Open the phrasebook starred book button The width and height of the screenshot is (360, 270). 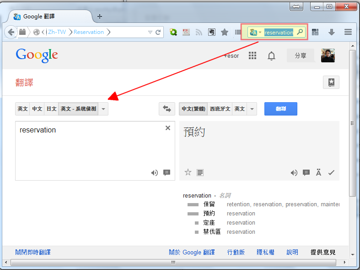[x=331, y=83]
